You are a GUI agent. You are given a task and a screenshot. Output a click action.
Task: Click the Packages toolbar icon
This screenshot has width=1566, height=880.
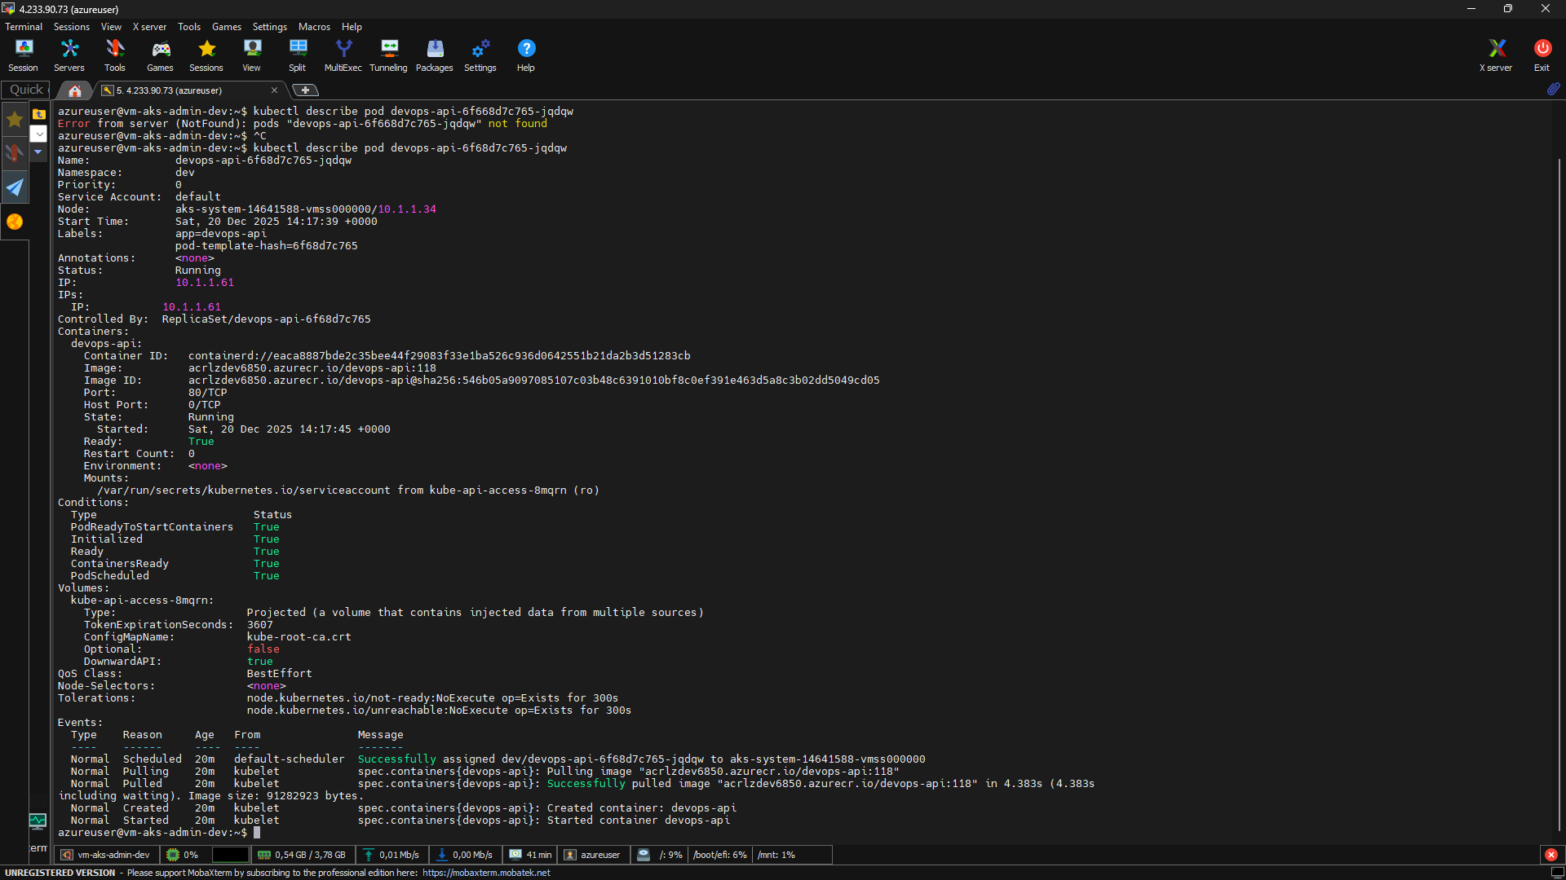tap(434, 55)
